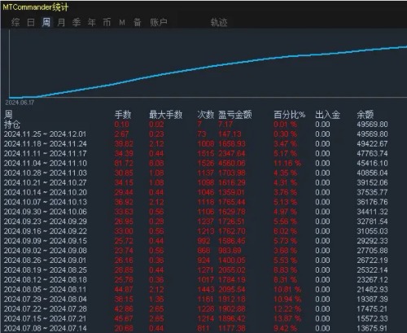
Task: Click balance value 40856.04
Action: (x=372, y=173)
